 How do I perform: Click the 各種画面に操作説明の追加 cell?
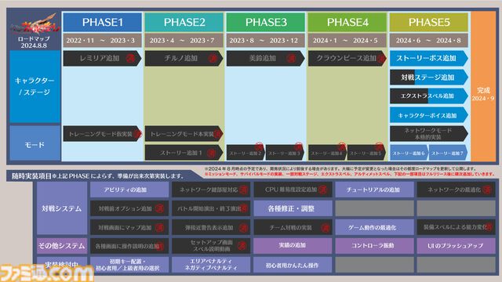click(x=129, y=246)
